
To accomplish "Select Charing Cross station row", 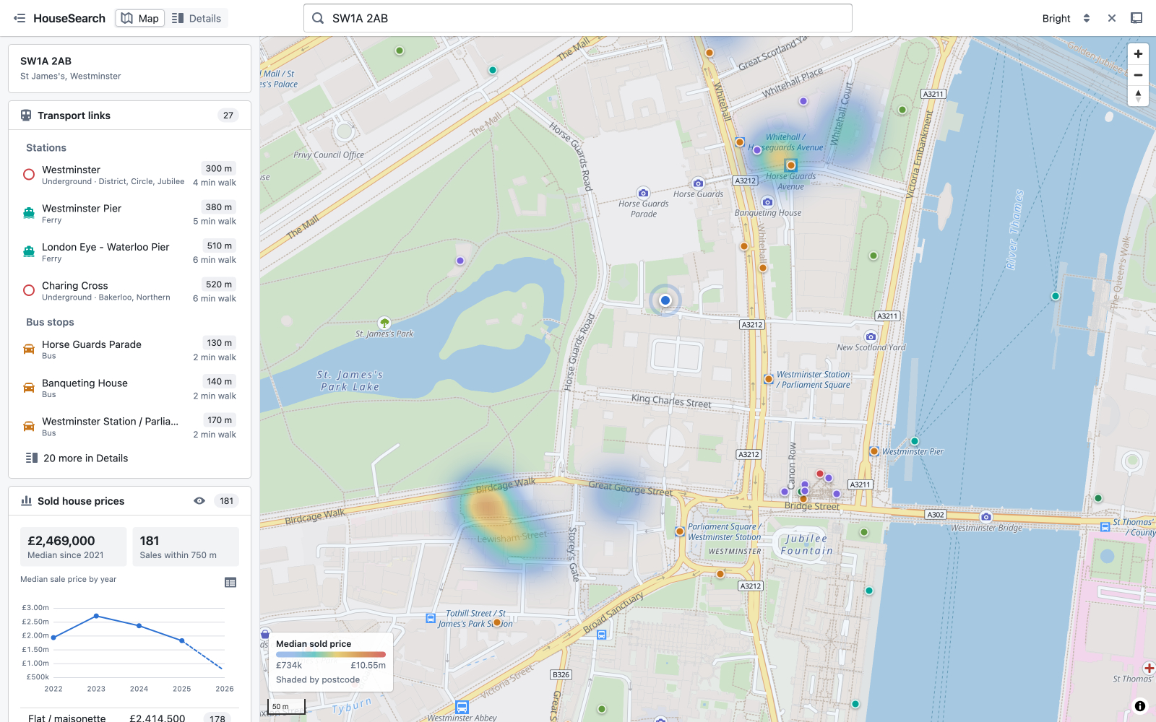I will pos(130,291).
